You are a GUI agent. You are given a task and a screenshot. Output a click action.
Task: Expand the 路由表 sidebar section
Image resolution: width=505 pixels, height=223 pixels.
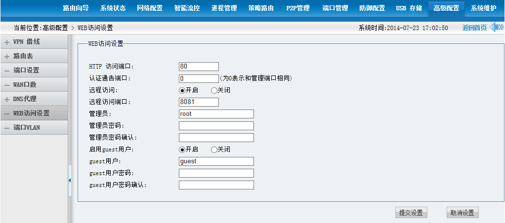tap(7, 57)
